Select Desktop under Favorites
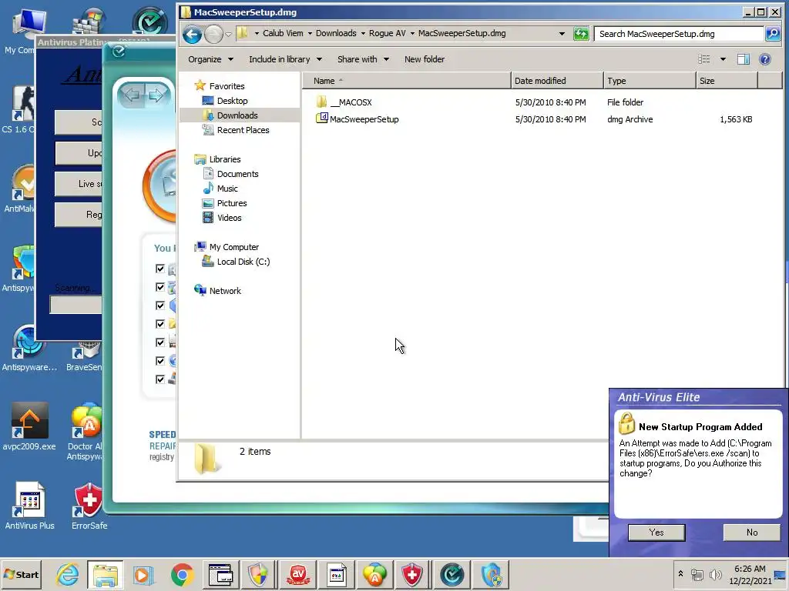This screenshot has height=591, width=789. 232,101
